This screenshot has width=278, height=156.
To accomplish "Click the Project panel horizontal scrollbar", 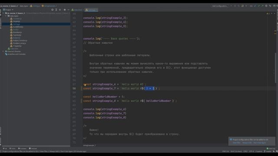I will (x=36, y=146).
